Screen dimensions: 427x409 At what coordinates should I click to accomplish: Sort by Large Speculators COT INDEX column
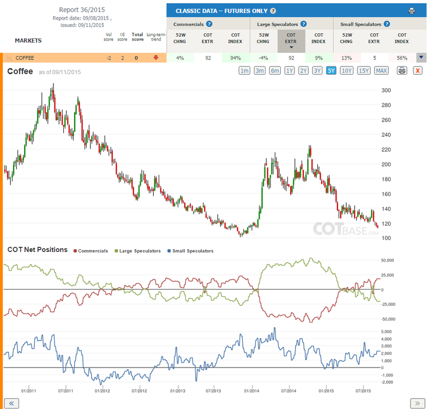318,38
